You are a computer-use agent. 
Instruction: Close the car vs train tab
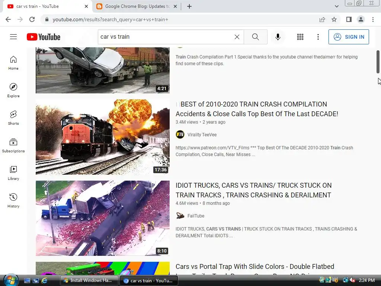point(86,7)
